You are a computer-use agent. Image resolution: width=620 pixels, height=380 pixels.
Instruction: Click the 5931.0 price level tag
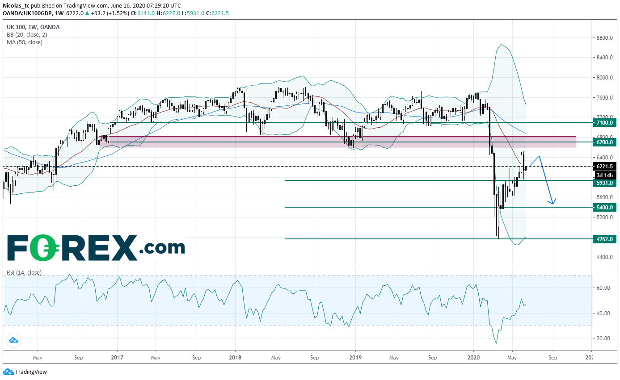(x=605, y=183)
